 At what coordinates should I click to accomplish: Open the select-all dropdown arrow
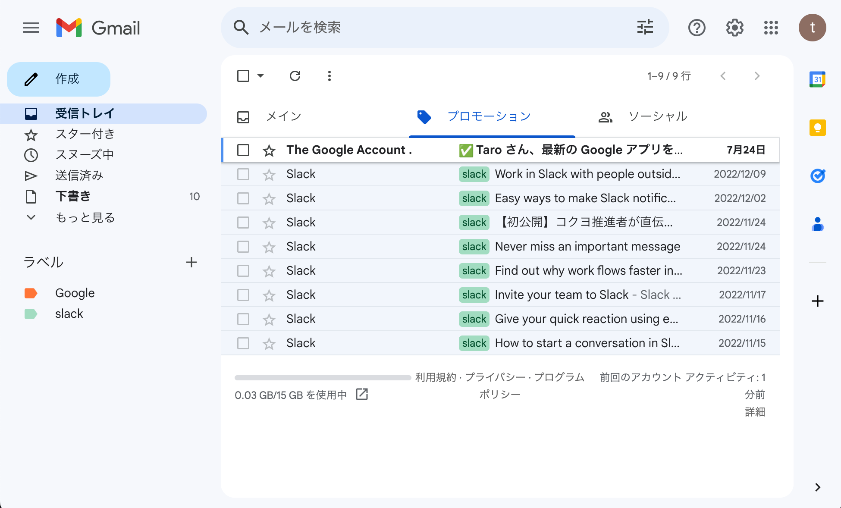click(x=260, y=76)
